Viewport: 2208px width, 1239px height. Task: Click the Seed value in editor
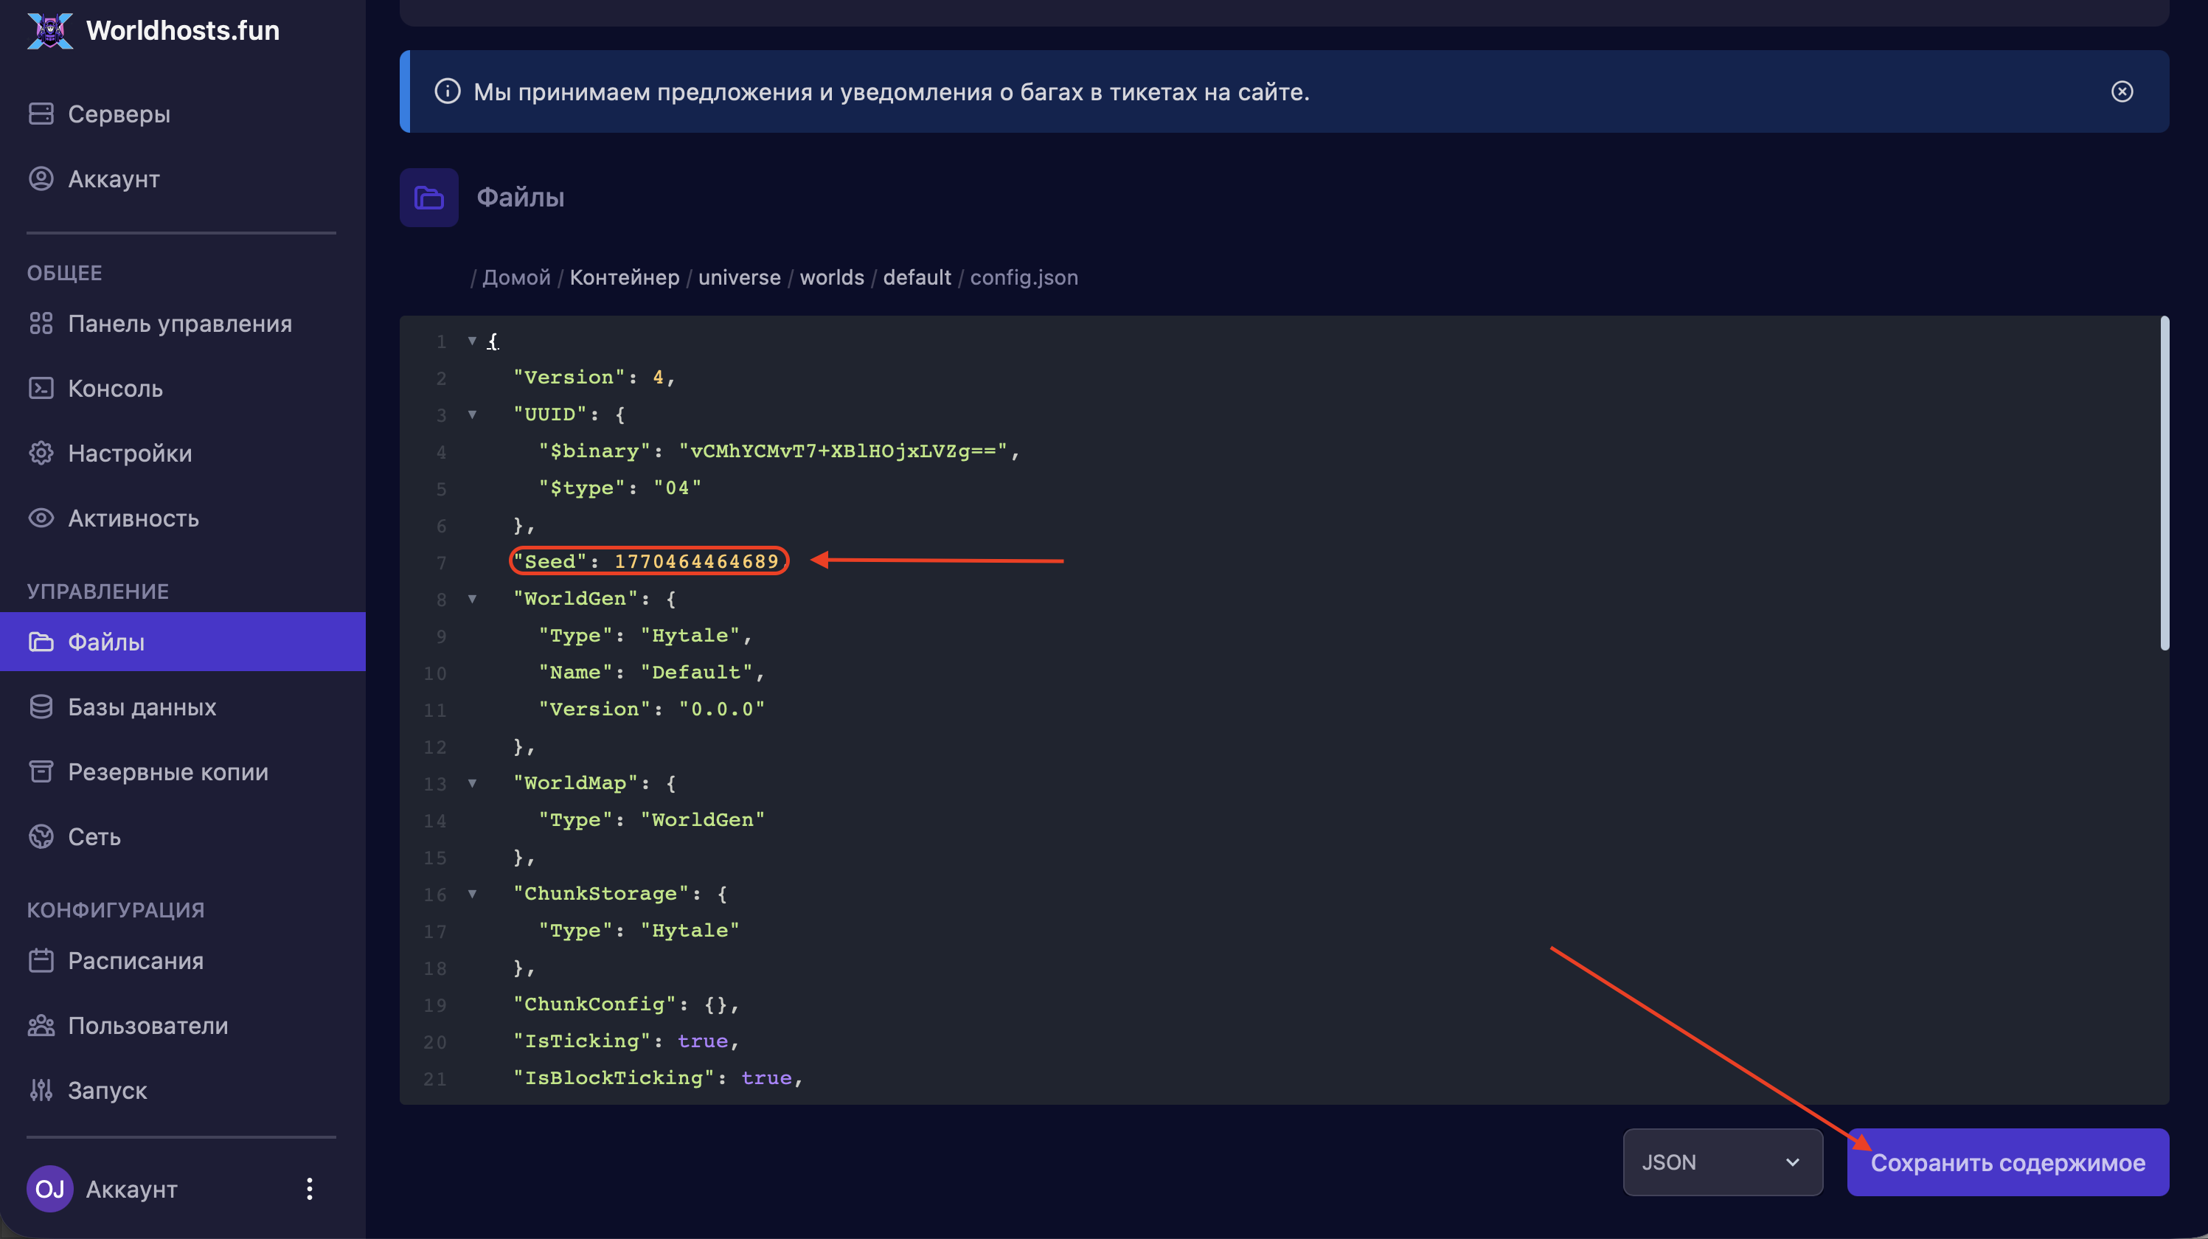tap(696, 562)
